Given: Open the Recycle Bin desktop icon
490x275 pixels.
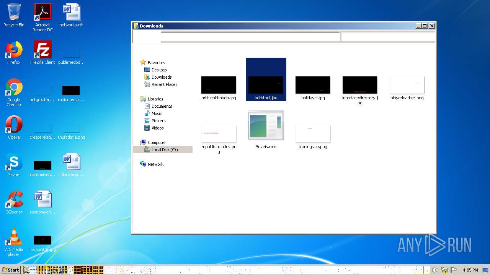Looking at the screenshot, I should (x=14, y=15).
